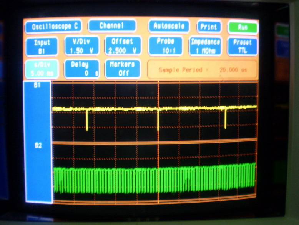Click the Sample Period readout
This screenshot has width=299, height=225.
(x=202, y=70)
